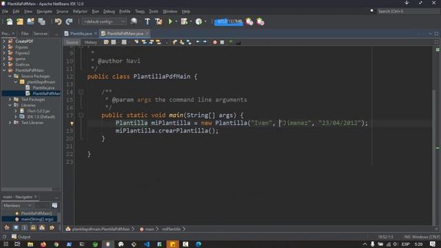
Task: Open the default config dropdown
Action: pos(104,21)
